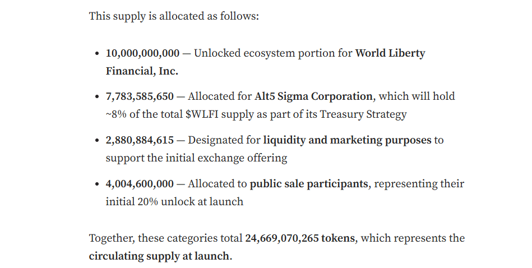Click the last bullet point marker
The image size is (532, 268).
98,184
